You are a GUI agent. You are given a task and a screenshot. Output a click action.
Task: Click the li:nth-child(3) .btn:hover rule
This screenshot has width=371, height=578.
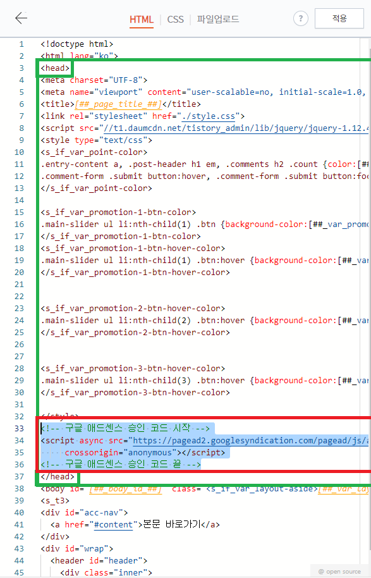pos(205,381)
